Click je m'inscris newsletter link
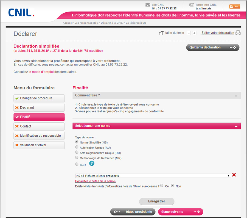The width and height of the screenshot is (247, 218). coord(203,9)
